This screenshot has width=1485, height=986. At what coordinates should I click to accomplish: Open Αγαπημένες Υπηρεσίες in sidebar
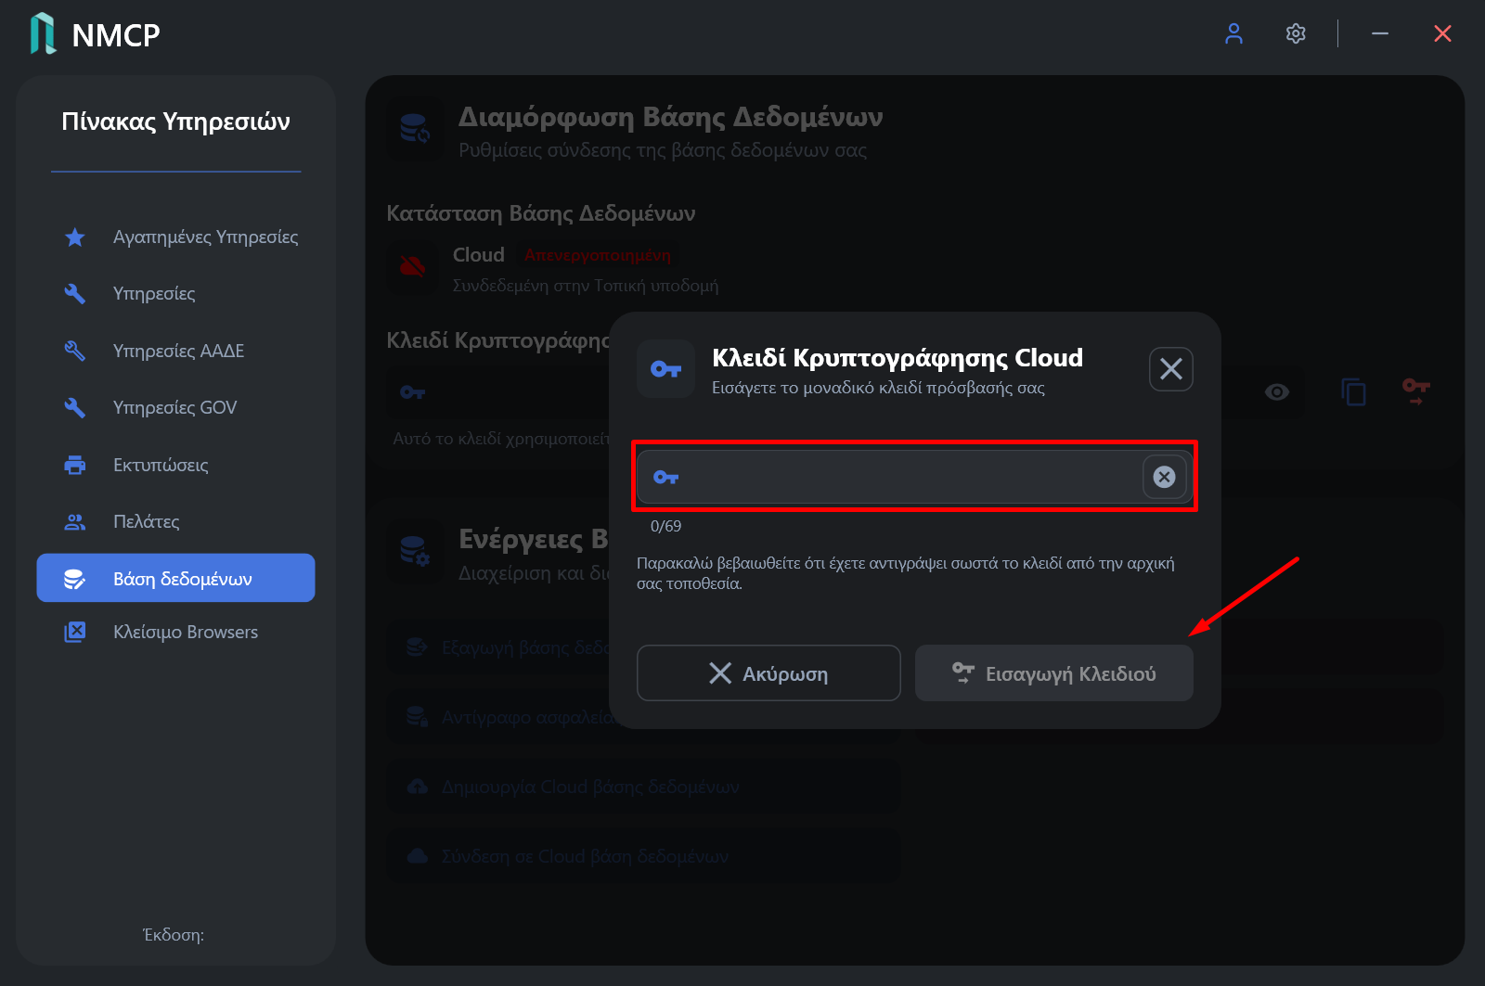tap(175, 237)
